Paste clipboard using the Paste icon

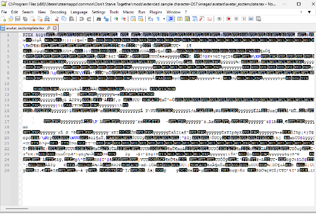[x=71, y=19]
